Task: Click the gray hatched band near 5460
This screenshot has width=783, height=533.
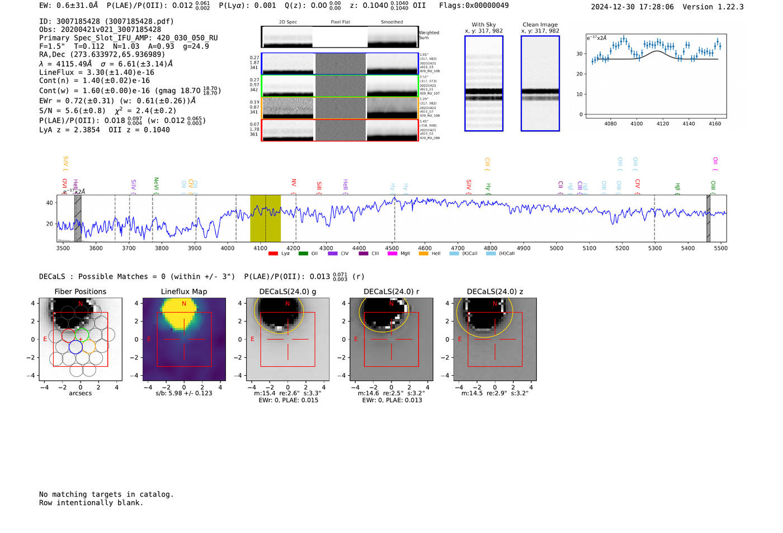Action: (x=708, y=218)
